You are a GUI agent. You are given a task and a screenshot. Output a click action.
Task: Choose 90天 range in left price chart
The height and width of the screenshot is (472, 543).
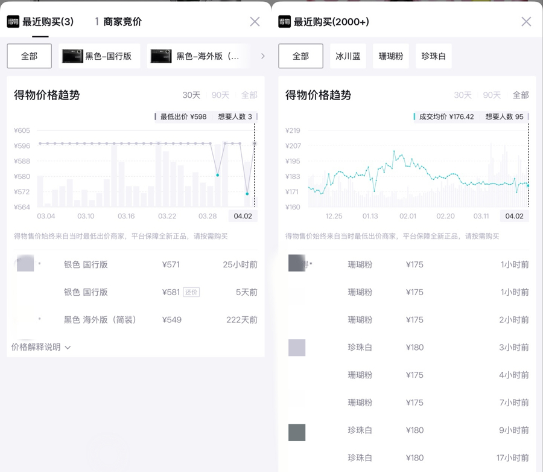[x=220, y=95]
